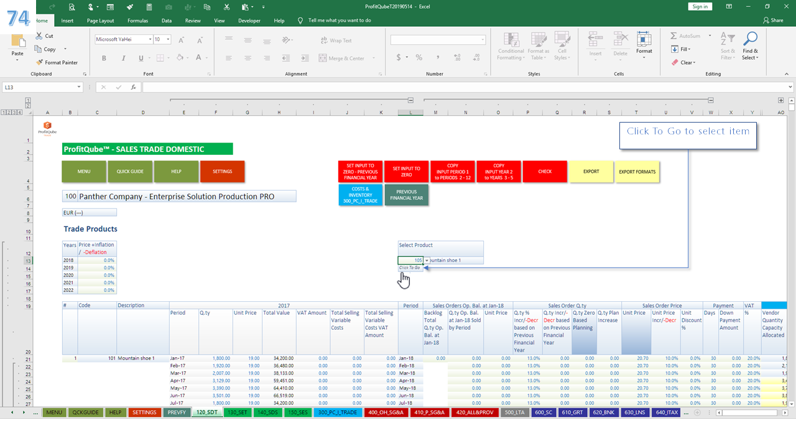The image size is (796, 448).
Task: Click the Format Painter brush in the ribbon
Action: click(40, 62)
